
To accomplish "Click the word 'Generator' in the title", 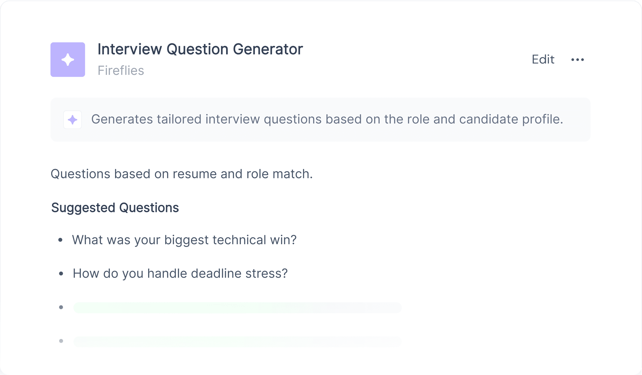I will (268, 49).
